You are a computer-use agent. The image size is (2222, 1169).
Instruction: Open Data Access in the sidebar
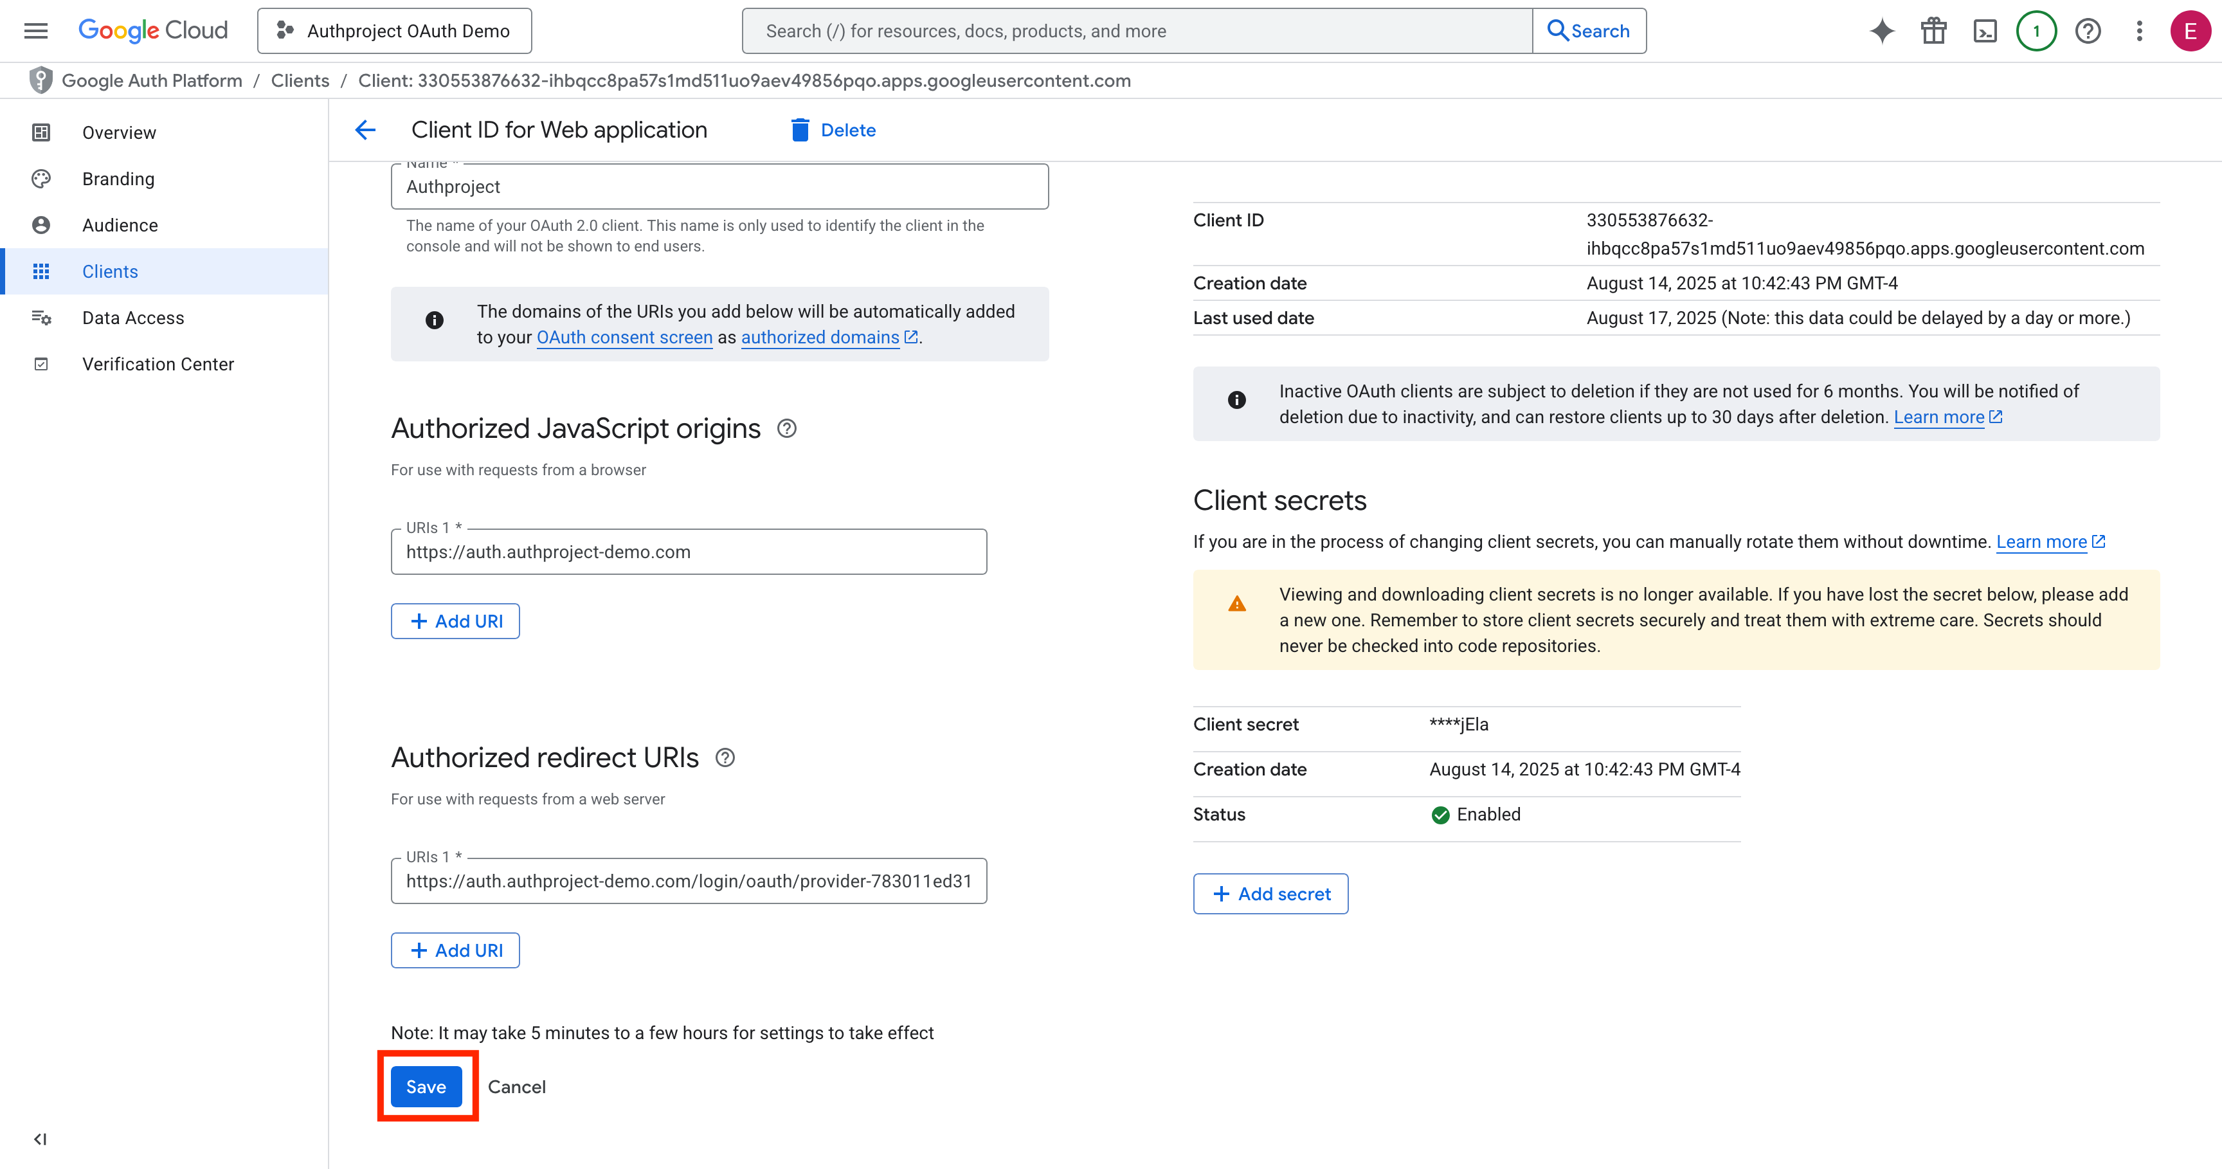pos(164,318)
